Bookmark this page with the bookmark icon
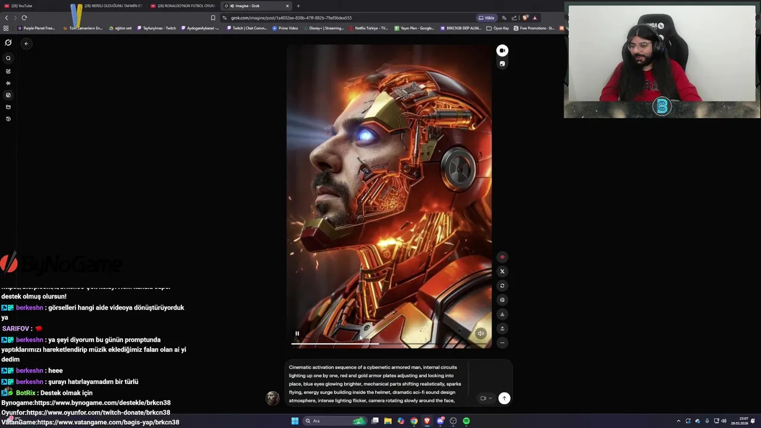The width and height of the screenshot is (761, 428). click(x=213, y=18)
